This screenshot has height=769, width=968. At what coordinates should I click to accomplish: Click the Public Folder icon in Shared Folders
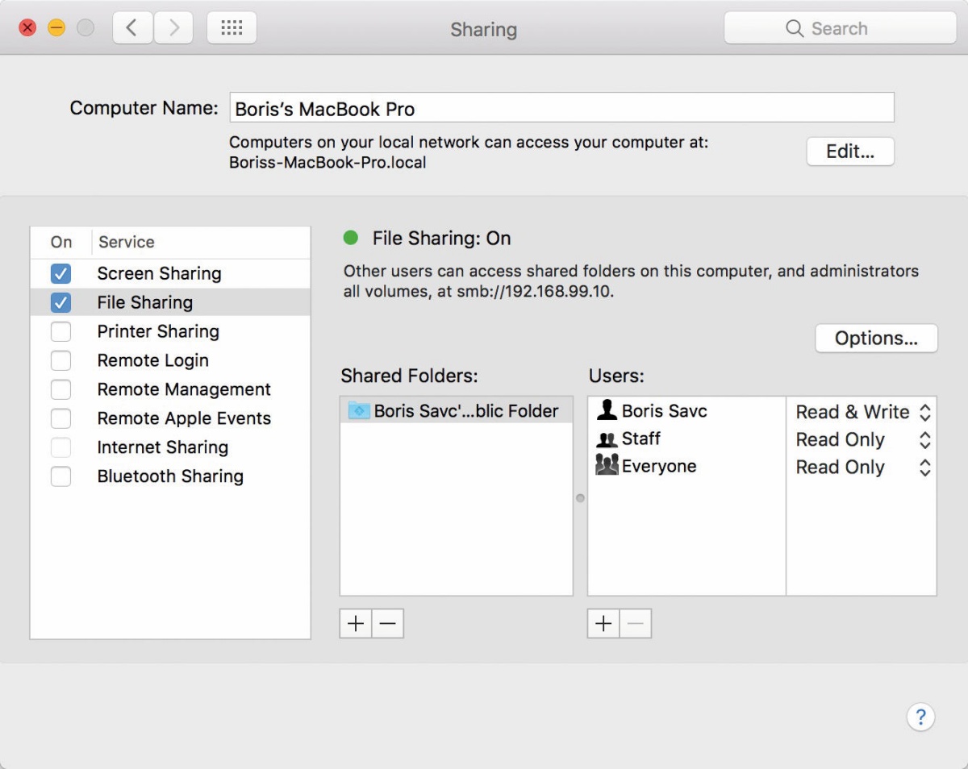[359, 411]
